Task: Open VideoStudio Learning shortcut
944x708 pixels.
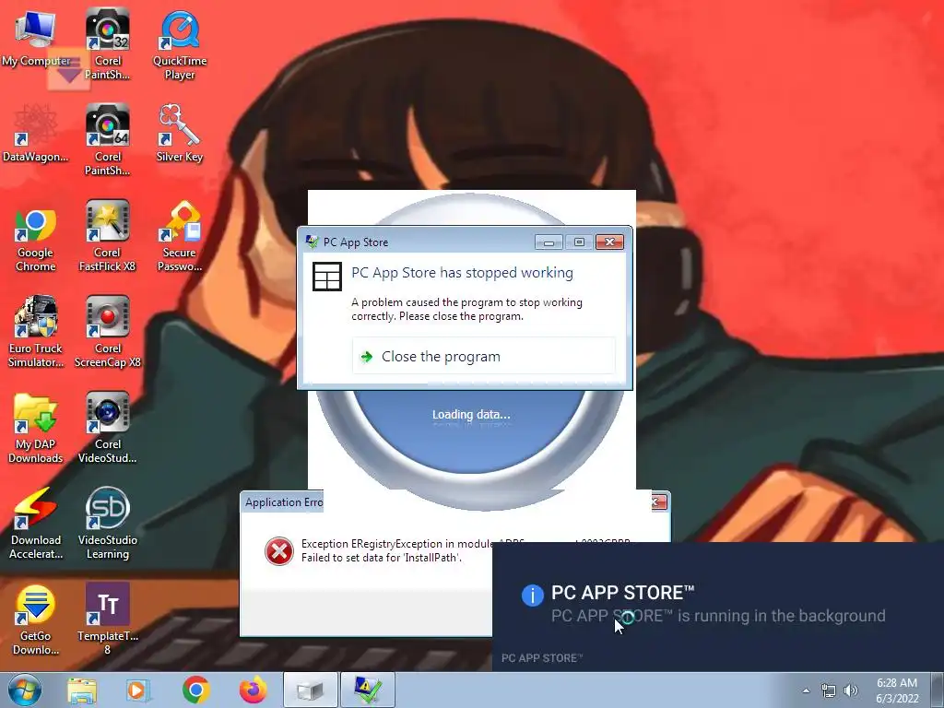Action: [x=107, y=524]
